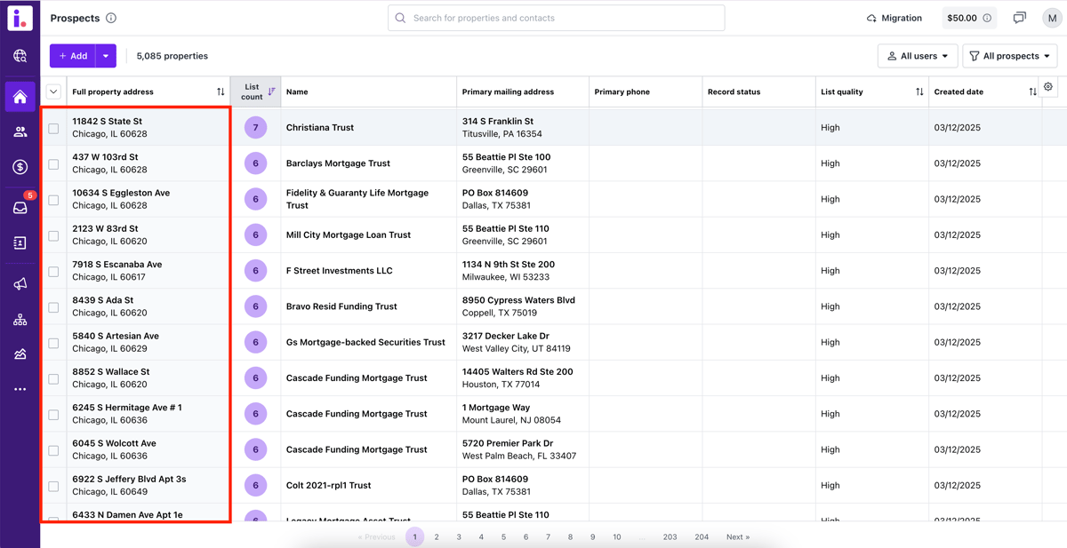Screen dimensions: 1067x548
Task: Check the 11842 S State St row
Action: (53, 128)
